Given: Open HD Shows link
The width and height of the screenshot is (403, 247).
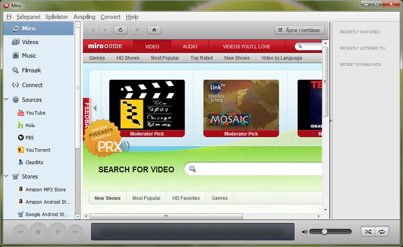Looking at the screenshot, I should [128, 58].
